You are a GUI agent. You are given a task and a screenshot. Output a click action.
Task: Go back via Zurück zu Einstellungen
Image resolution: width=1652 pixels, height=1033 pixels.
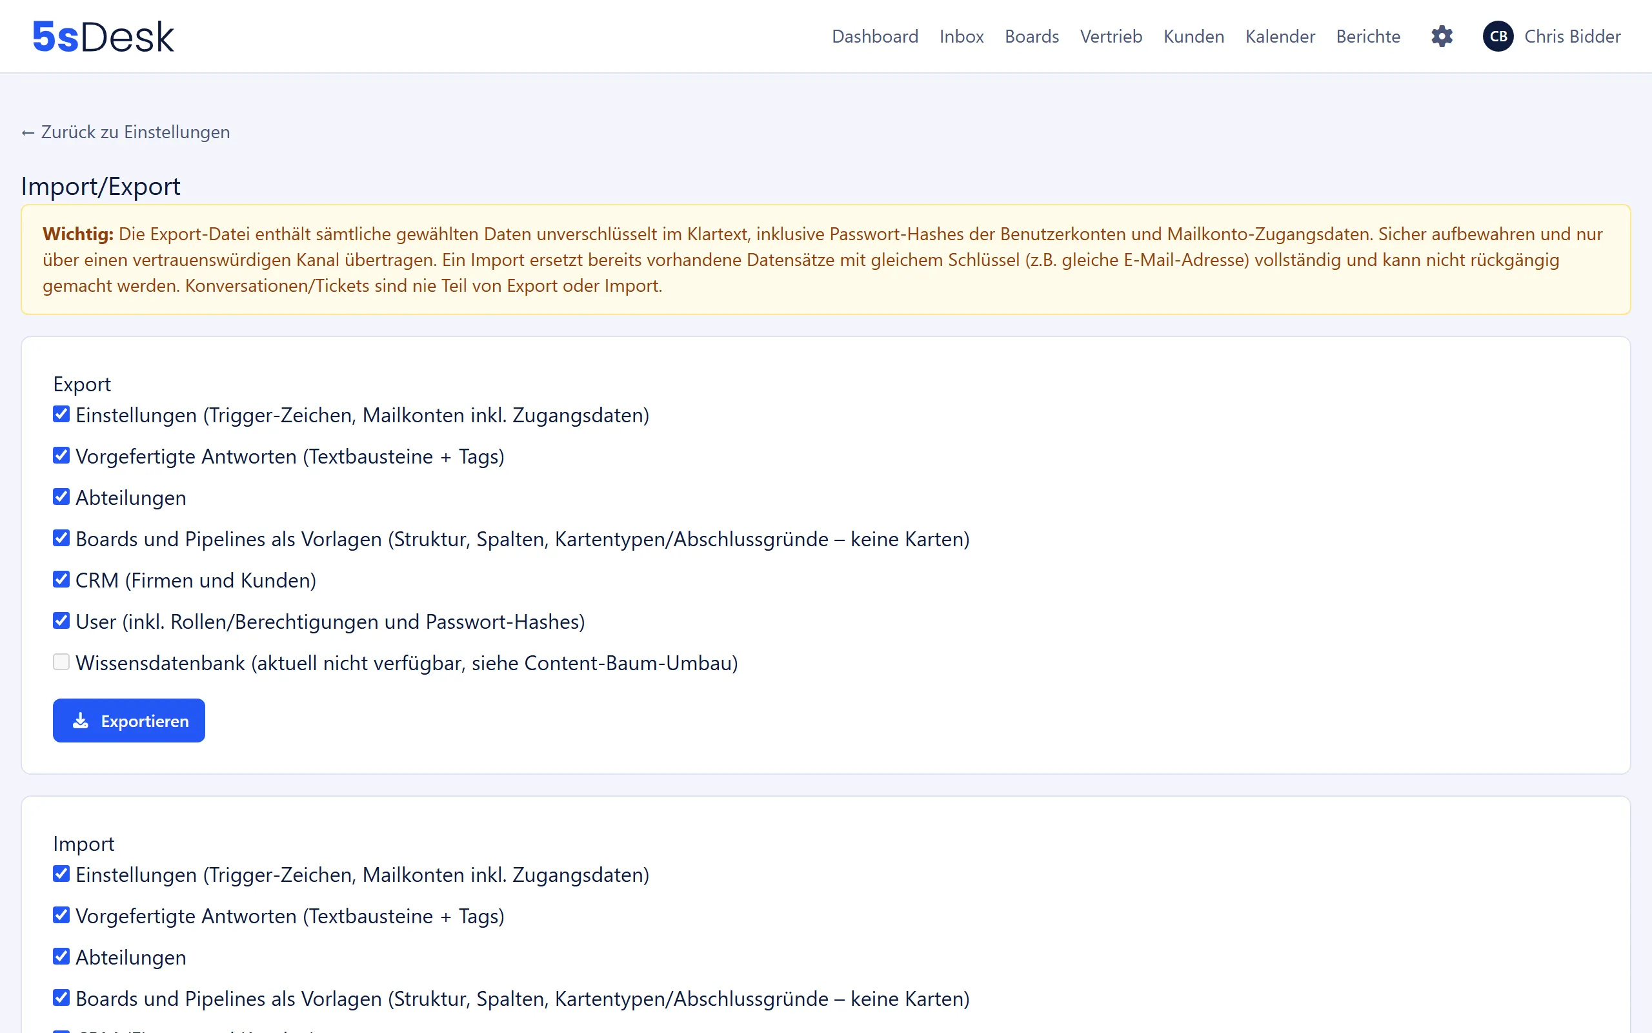point(126,132)
